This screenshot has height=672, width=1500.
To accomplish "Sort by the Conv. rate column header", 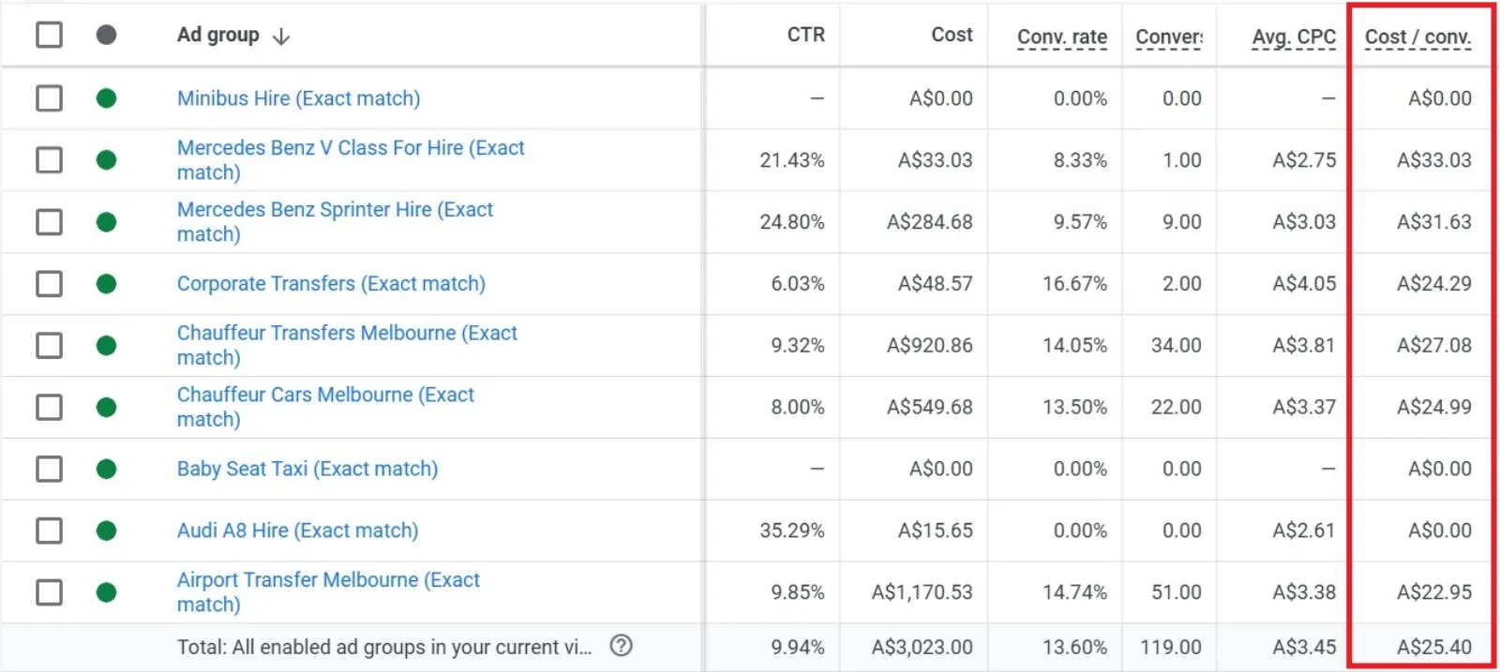I will coord(1062,37).
